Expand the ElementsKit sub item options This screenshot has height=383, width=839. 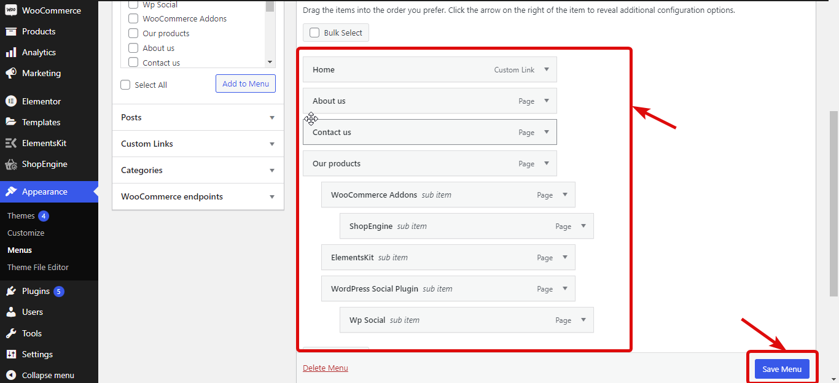565,257
